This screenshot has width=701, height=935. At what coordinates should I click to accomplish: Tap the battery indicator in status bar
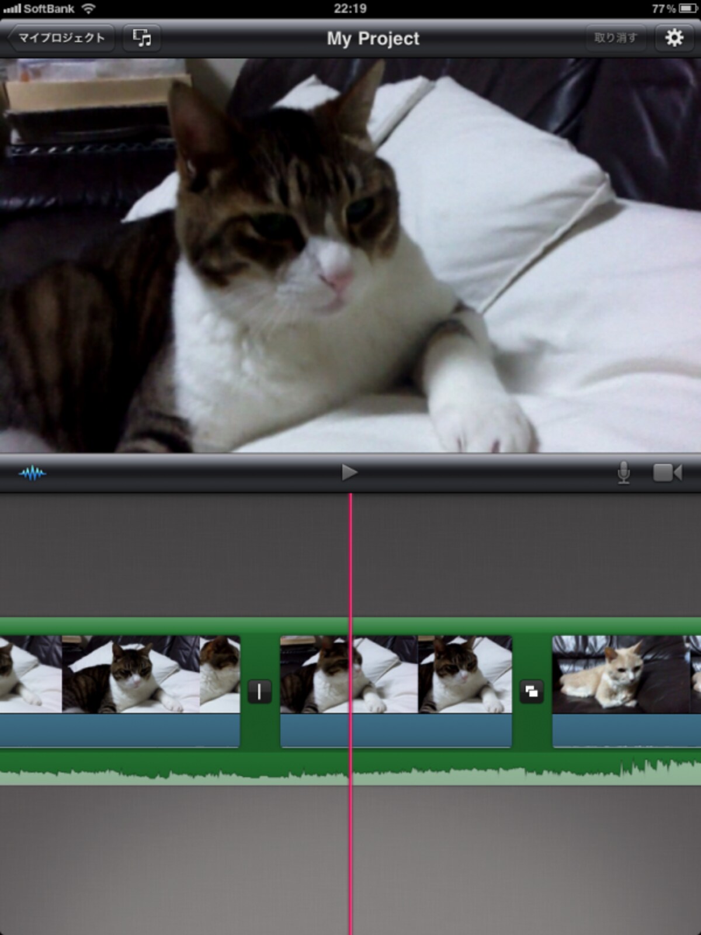[688, 9]
